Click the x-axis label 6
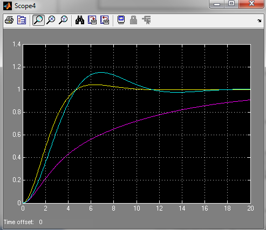The width and height of the screenshot is (266, 230). point(91,208)
